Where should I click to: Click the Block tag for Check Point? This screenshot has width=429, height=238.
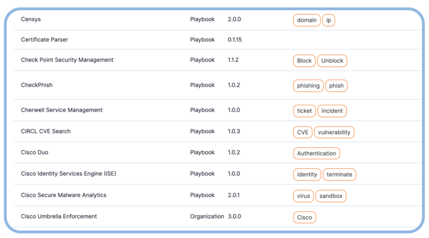pos(304,61)
